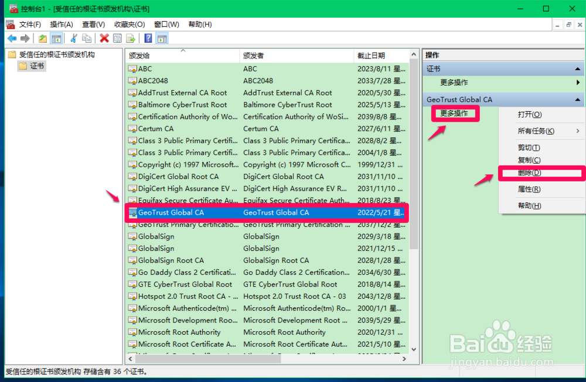Click the horizontal scrollbar left arrow

click(x=131, y=359)
